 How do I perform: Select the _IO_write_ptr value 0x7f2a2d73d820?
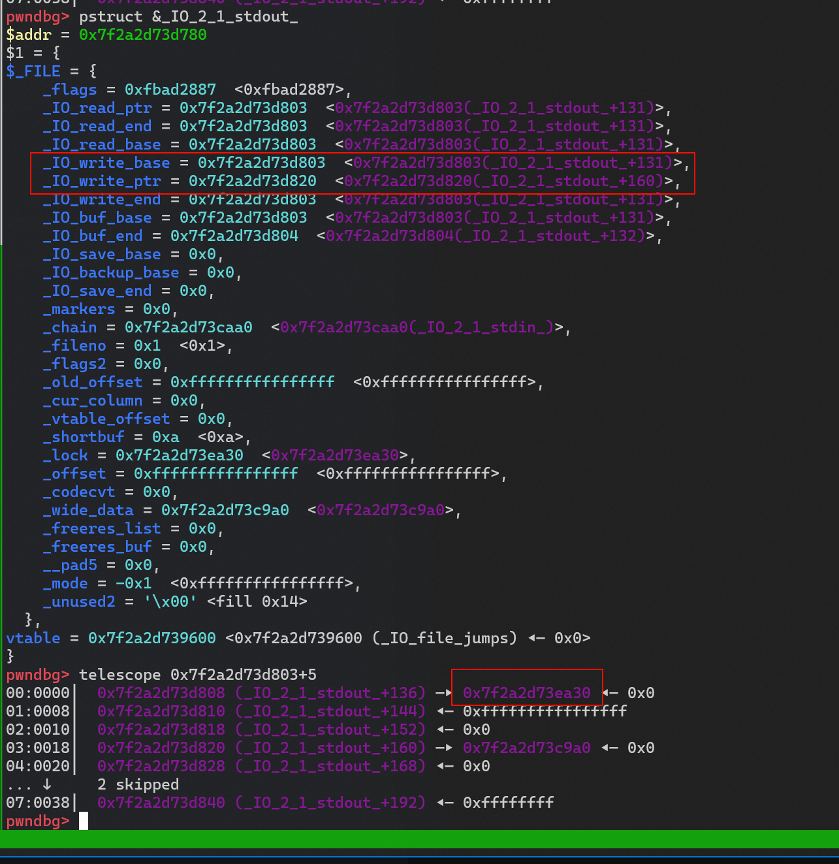tap(253, 181)
